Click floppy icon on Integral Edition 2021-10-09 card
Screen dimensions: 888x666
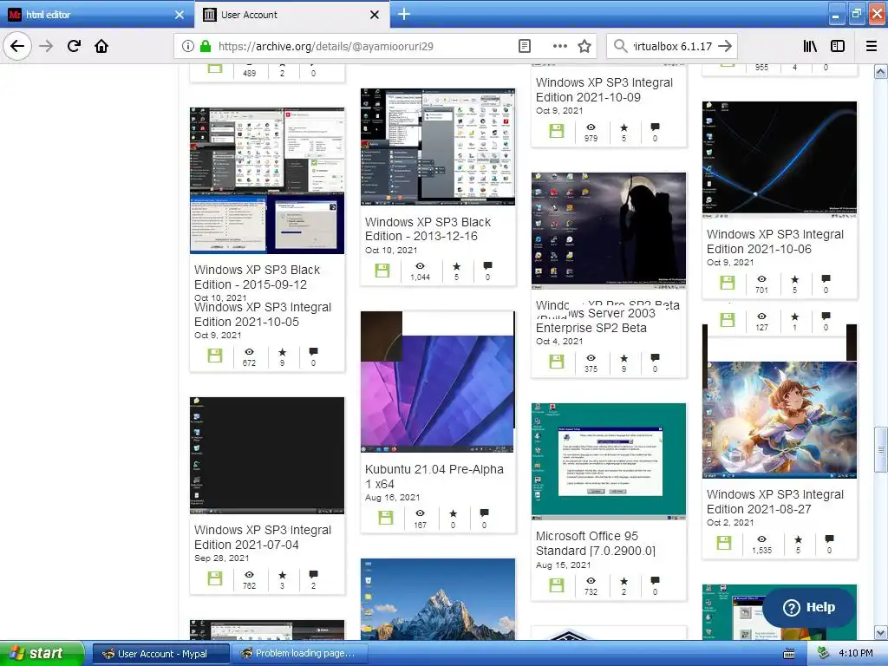pyautogui.click(x=557, y=132)
